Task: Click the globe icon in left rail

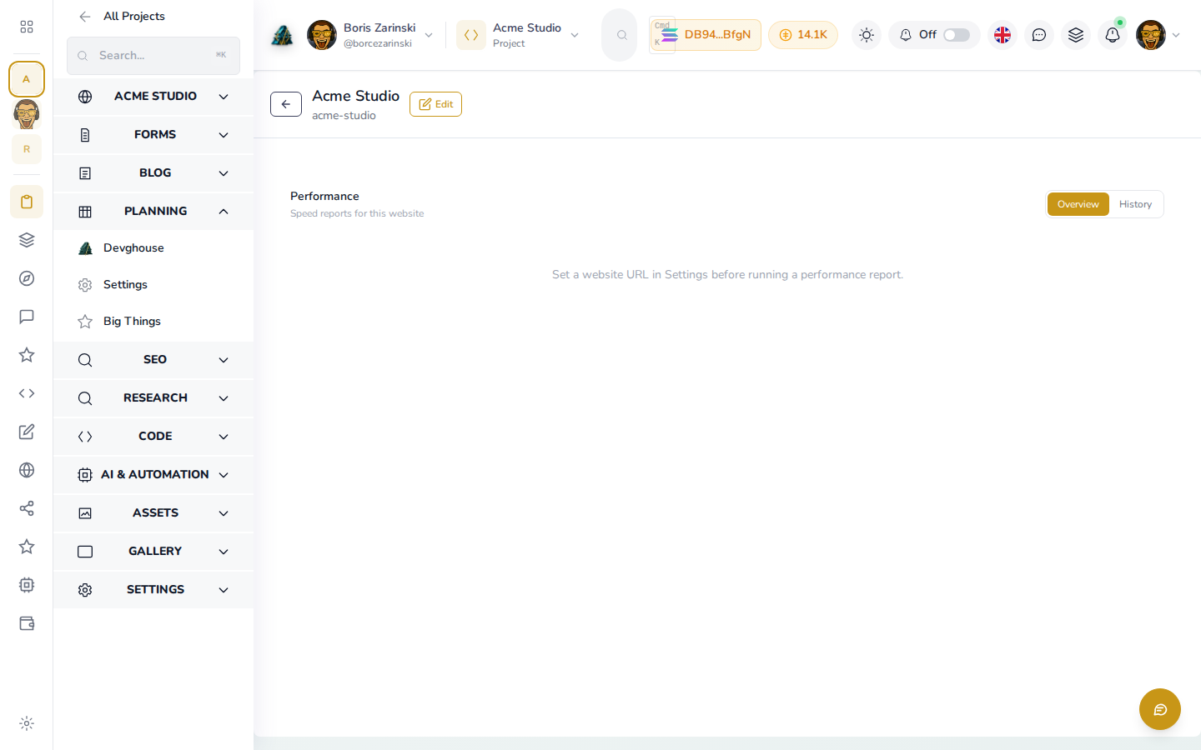Action: coord(27,470)
